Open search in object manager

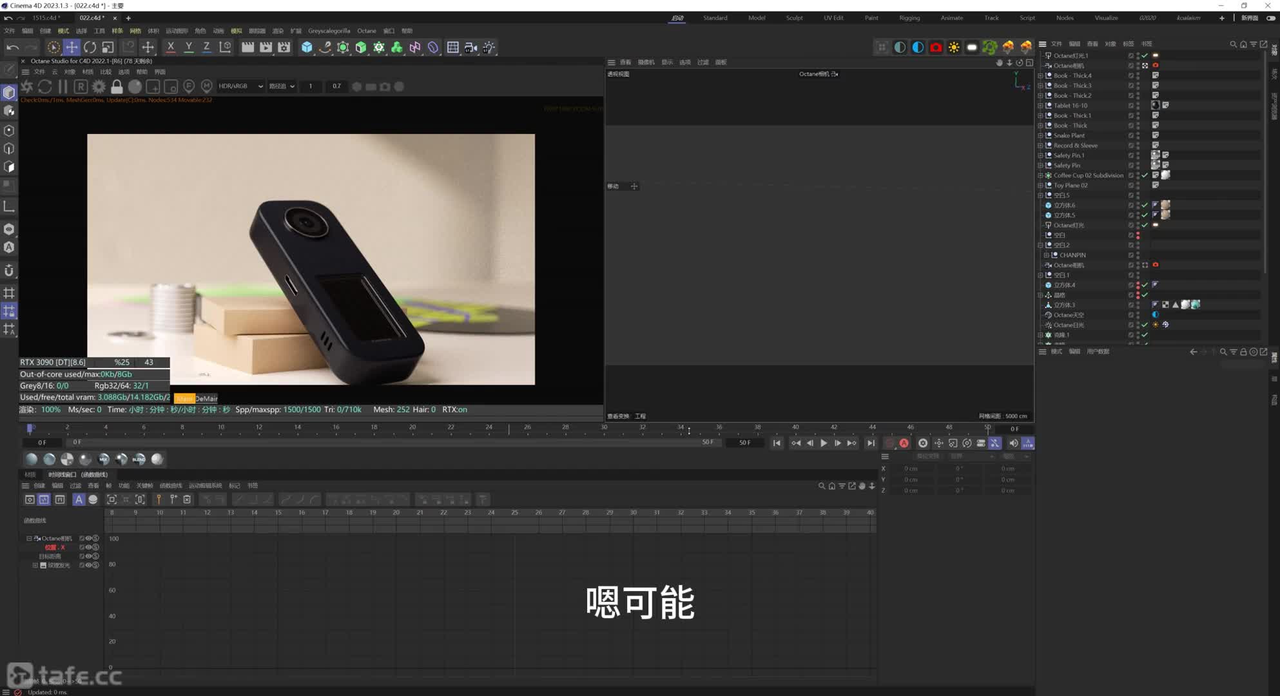click(1233, 44)
